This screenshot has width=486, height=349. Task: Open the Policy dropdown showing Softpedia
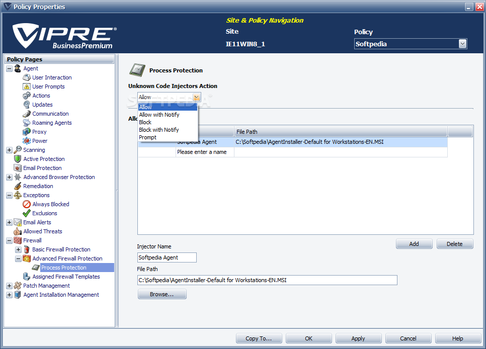tap(411, 44)
